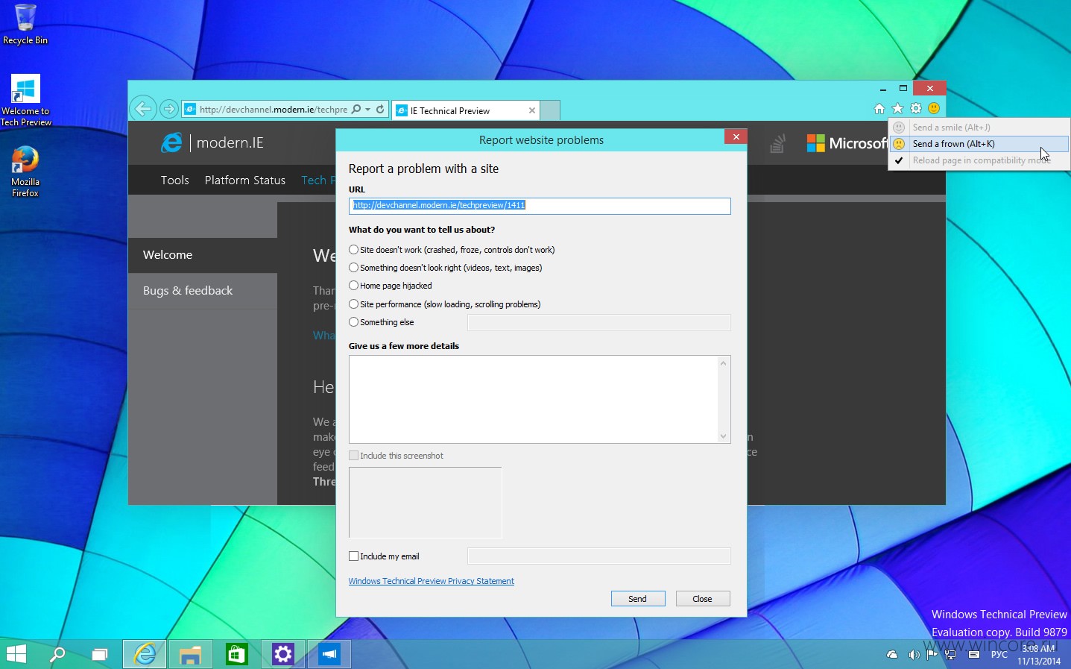1071x669 pixels.
Task: Click the Close button in dialog
Action: click(703, 599)
